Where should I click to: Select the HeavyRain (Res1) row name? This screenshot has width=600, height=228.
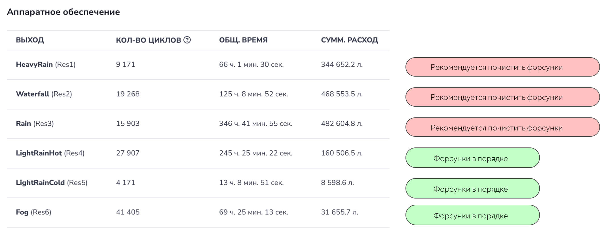click(x=46, y=65)
